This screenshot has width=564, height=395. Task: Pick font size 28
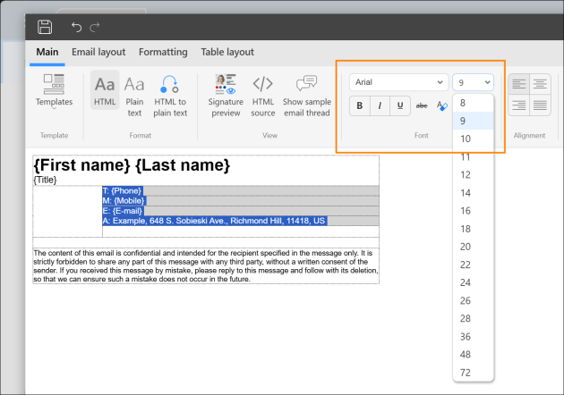[473, 318]
